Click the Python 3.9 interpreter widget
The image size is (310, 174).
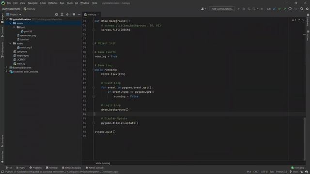click(281, 172)
